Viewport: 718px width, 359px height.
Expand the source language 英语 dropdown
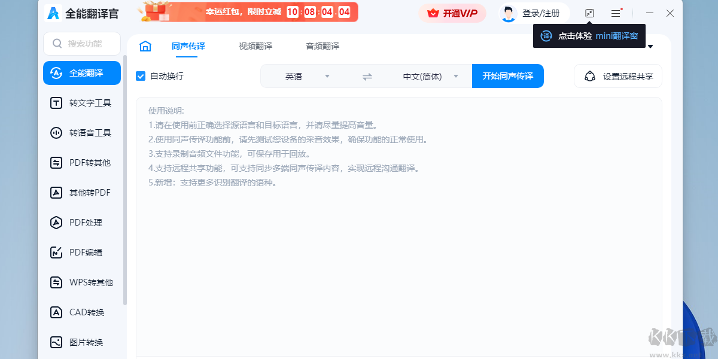(327, 76)
